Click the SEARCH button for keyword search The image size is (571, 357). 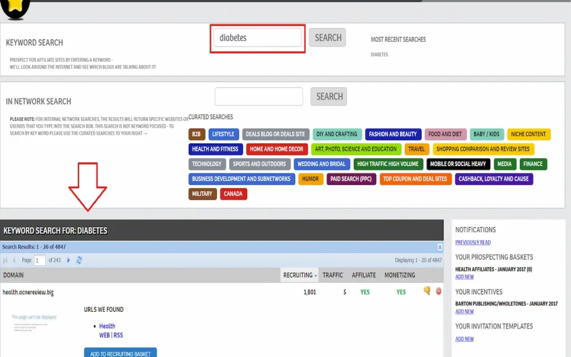327,37
